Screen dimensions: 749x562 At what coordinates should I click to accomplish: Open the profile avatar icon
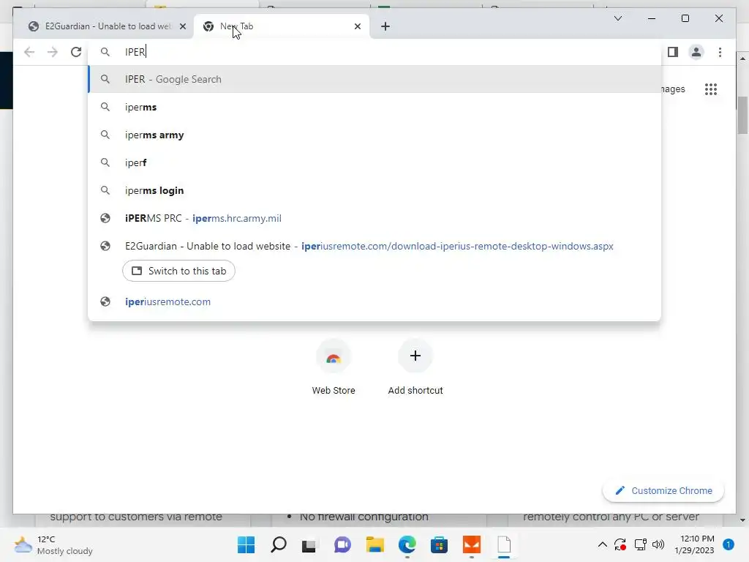pos(696,52)
